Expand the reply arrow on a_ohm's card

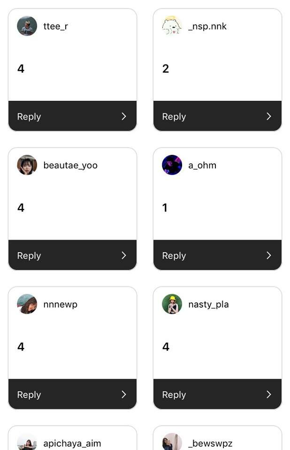[269, 255]
